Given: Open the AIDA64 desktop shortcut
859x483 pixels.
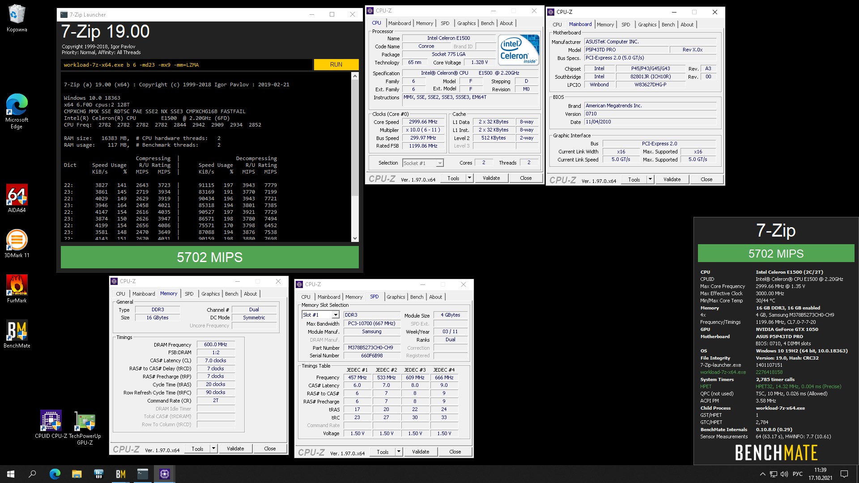Looking at the screenshot, I should [x=17, y=199].
